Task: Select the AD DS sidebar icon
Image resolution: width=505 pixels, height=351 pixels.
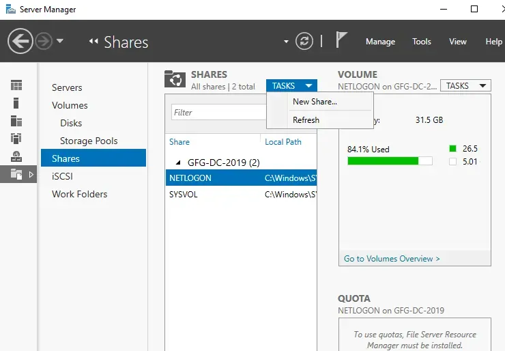Action: point(16,139)
